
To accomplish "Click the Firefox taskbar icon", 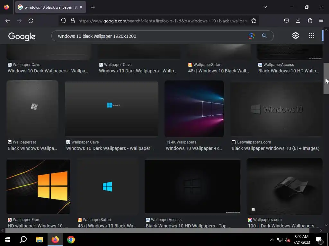I will [55, 240].
